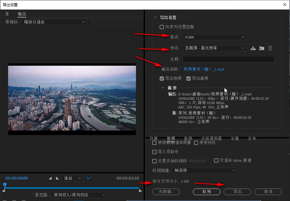Uncheck the 导出音频 checkbox
This screenshot has width=290, height=201.
coord(189,79)
